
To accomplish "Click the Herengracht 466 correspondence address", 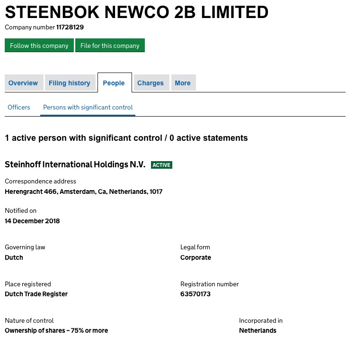I will 83,191.
